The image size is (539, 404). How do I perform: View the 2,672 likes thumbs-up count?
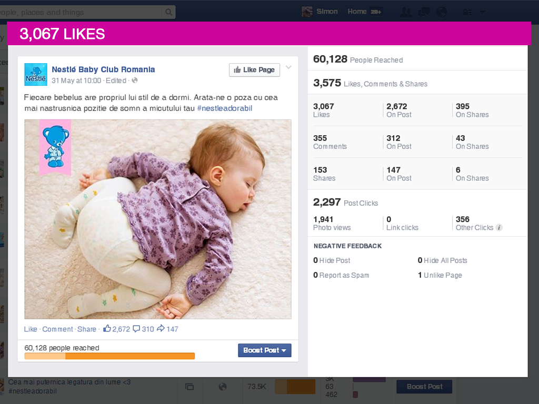click(116, 329)
